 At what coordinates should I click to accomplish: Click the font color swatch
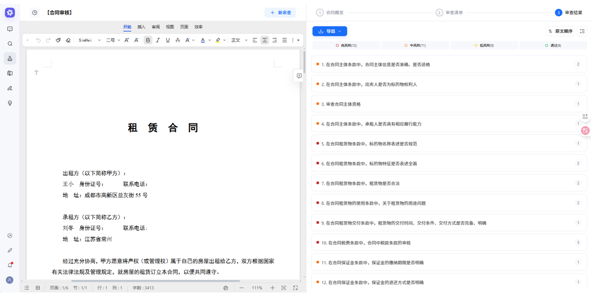click(203, 40)
